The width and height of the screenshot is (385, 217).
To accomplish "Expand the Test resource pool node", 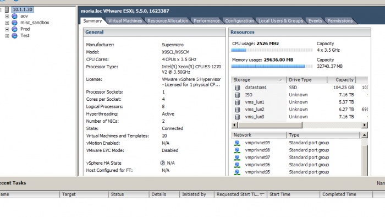I will pyautogui.click(x=7, y=36).
